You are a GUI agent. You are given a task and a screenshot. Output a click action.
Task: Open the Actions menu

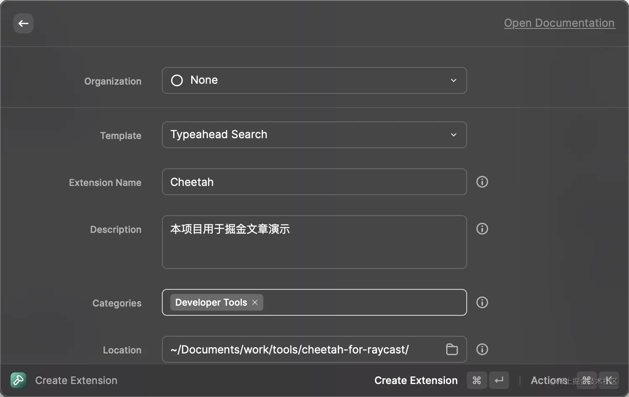[x=549, y=380]
